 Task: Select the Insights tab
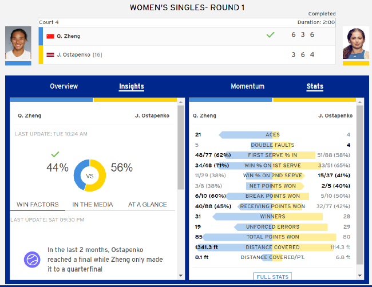click(131, 86)
